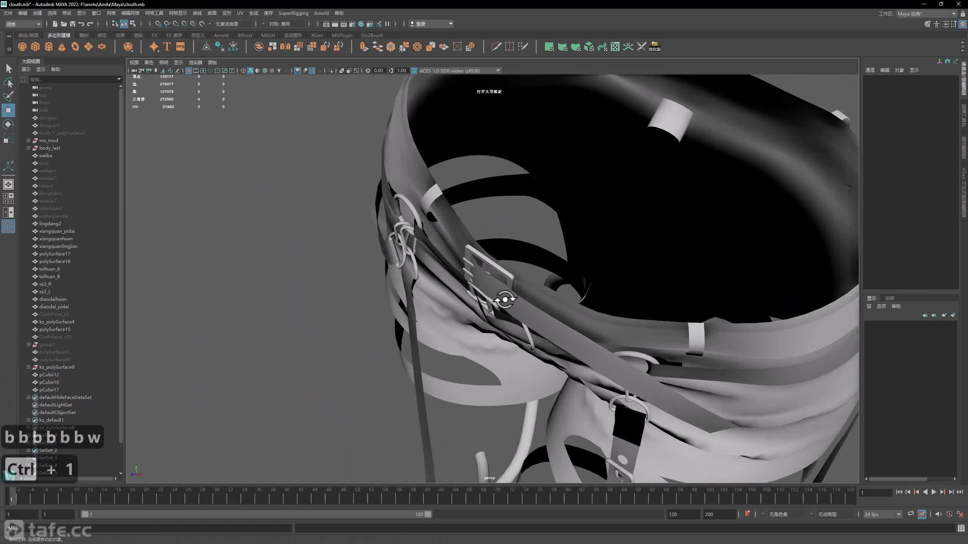968x544 pixels.
Task: Open the Channel Box 通道 menu
Action: 870,70
